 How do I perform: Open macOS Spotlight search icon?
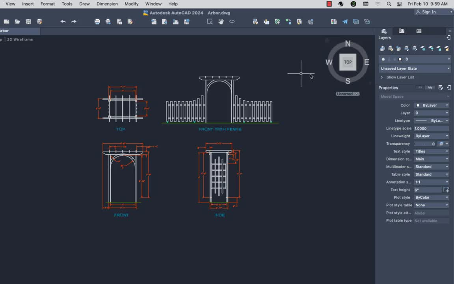click(x=389, y=4)
